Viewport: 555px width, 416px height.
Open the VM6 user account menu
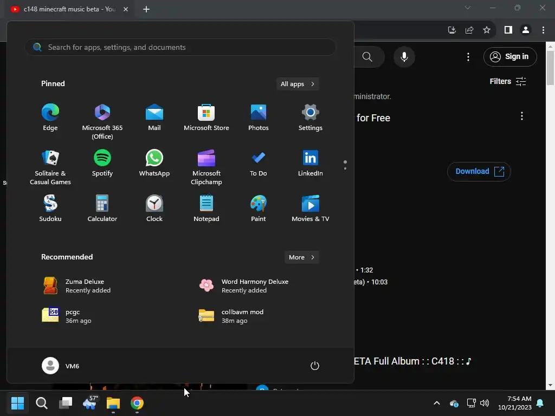61,366
